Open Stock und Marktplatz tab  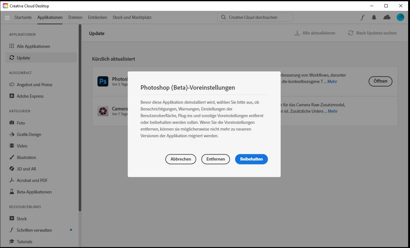132,17
